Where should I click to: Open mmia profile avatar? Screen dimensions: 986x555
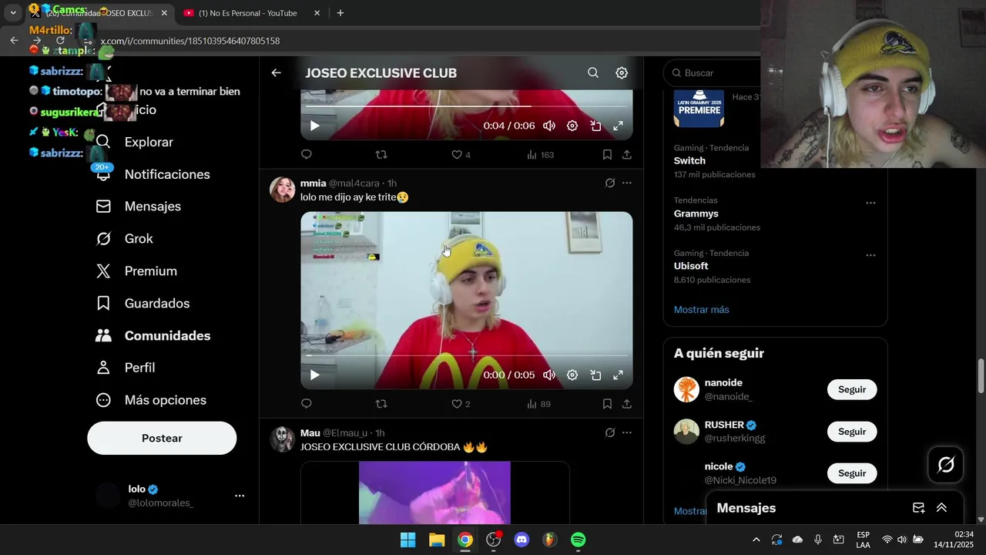(283, 190)
